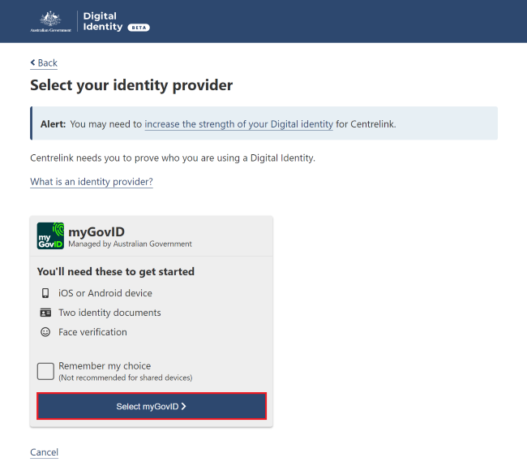Click the arrow on Select myGovID button
Screen dimensions: 527x475
(183, 406)
